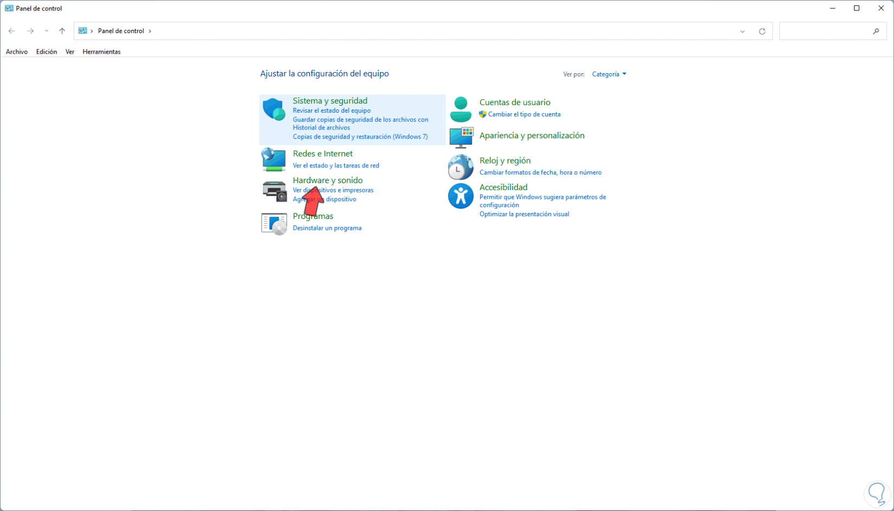
Task: Click Cambiar el tipo de cuenta link
Action: click(x=524, y=114)
